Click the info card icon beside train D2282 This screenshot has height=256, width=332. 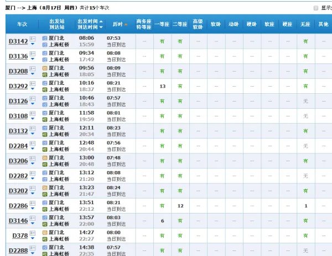[33, 173]
